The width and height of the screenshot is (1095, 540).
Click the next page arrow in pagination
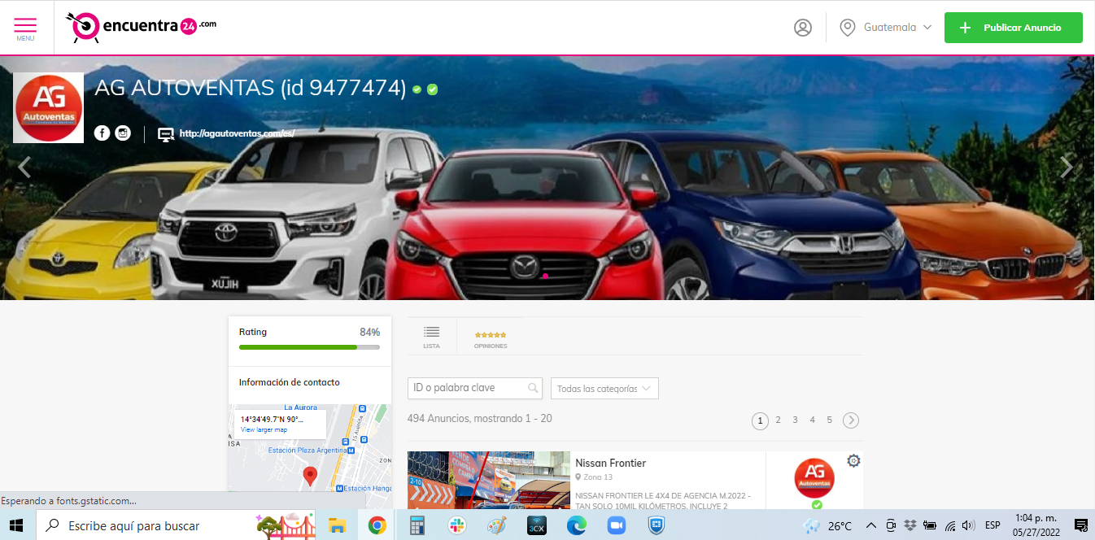(x=851, y=420)
